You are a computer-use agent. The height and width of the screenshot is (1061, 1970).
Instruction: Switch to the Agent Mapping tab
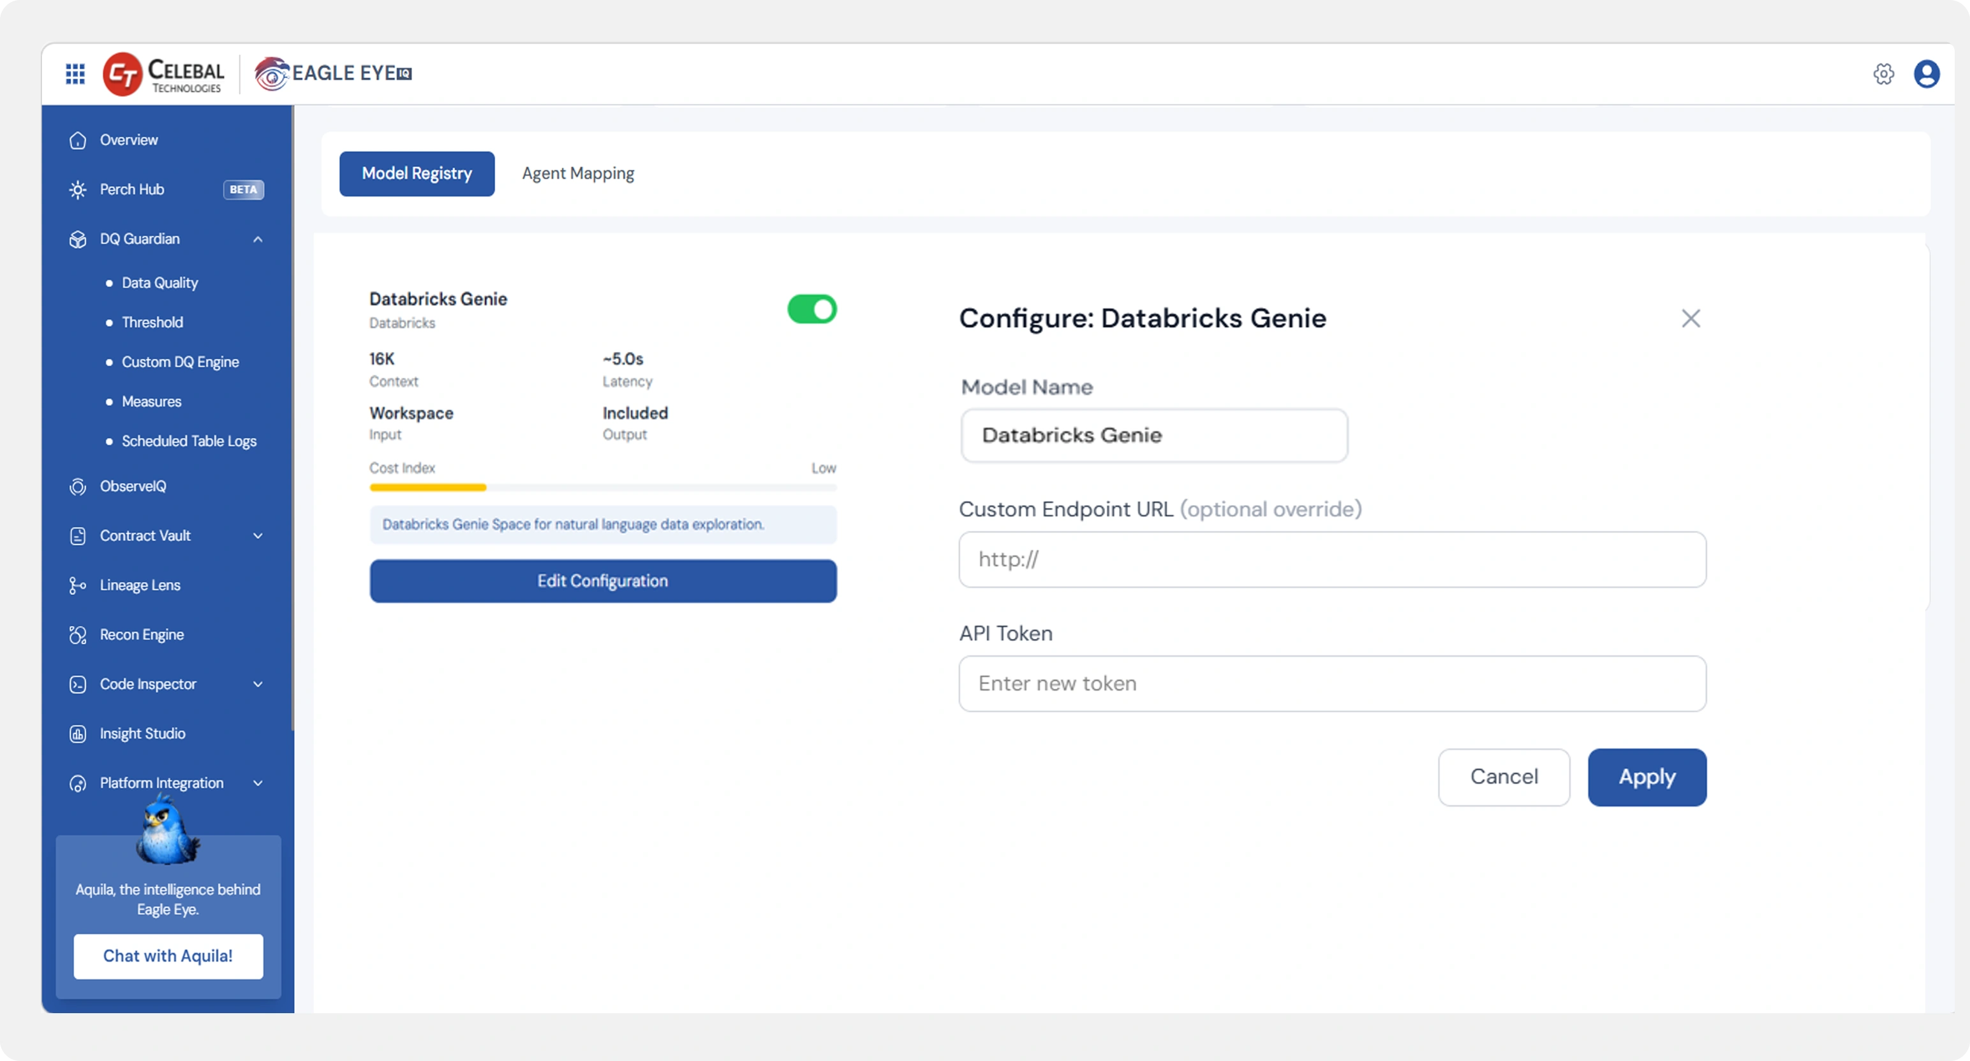click(578, 173)
